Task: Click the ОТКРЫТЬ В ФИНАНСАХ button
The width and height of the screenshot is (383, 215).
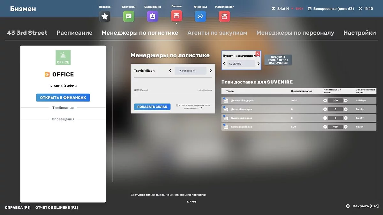Action: 63,97
